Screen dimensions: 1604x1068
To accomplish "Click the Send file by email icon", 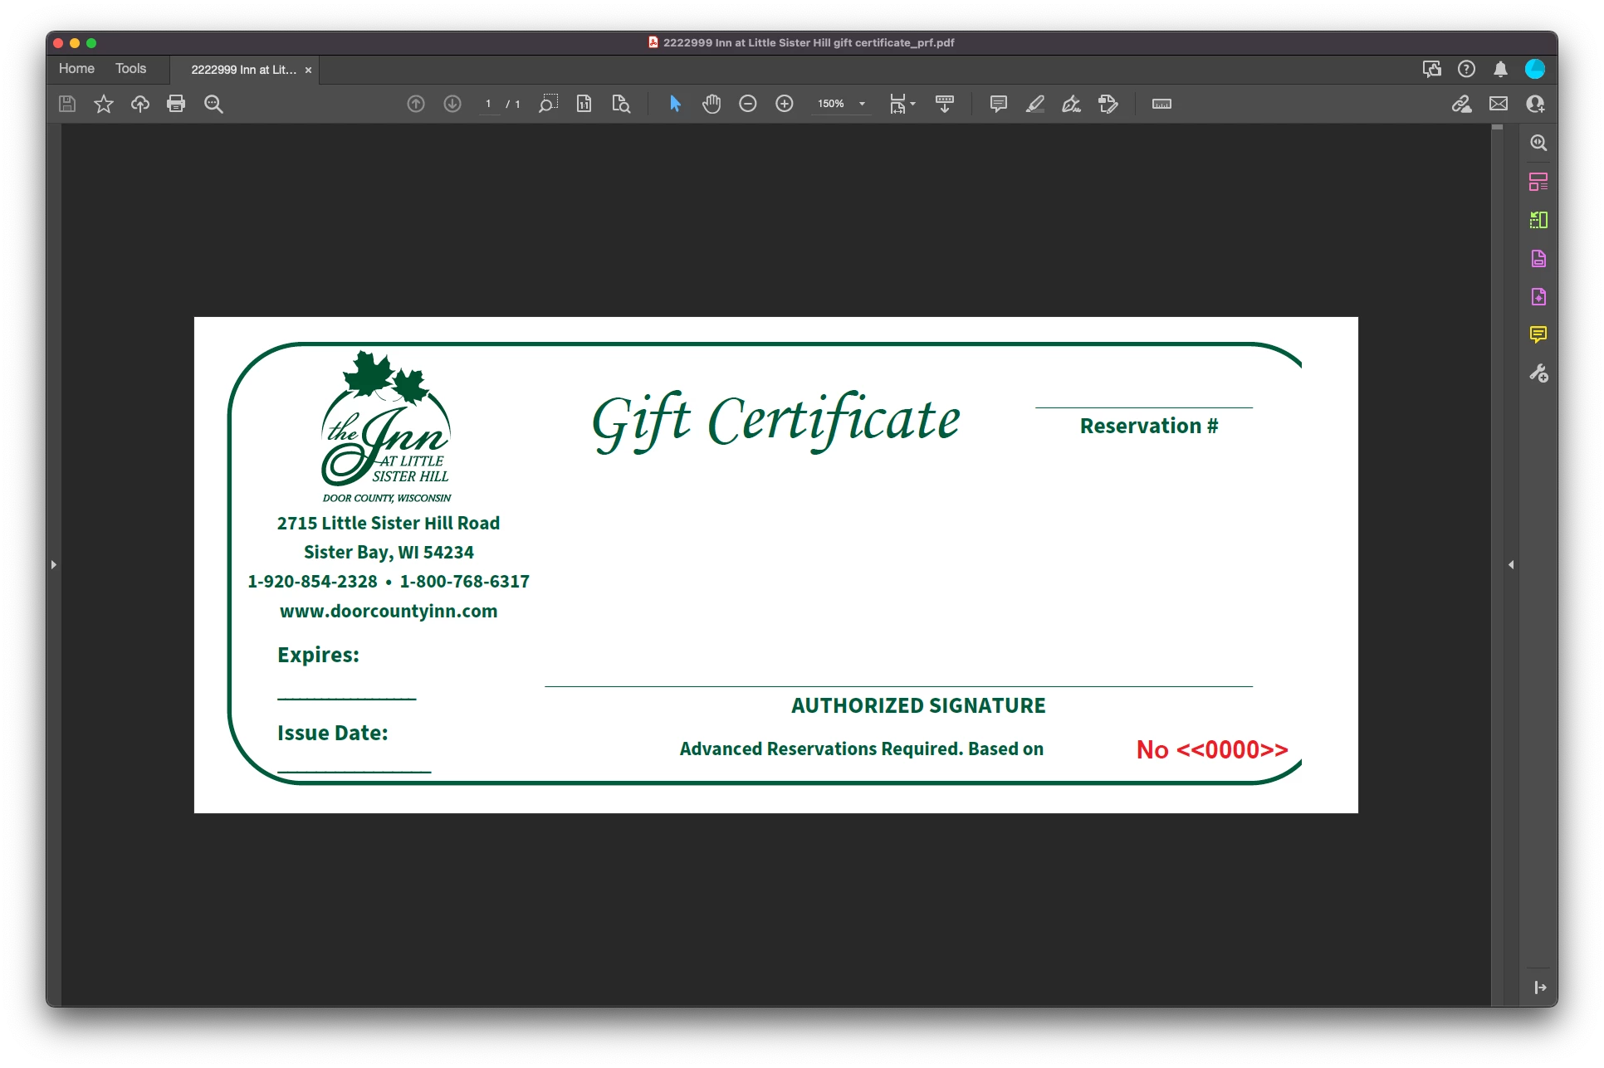I will pos(1499,104).
